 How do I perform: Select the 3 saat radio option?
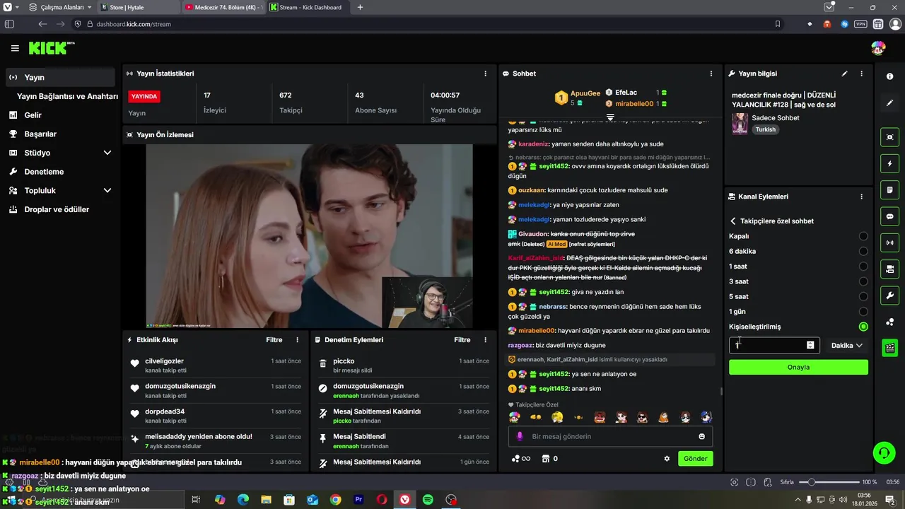click(x=863, y=281)
